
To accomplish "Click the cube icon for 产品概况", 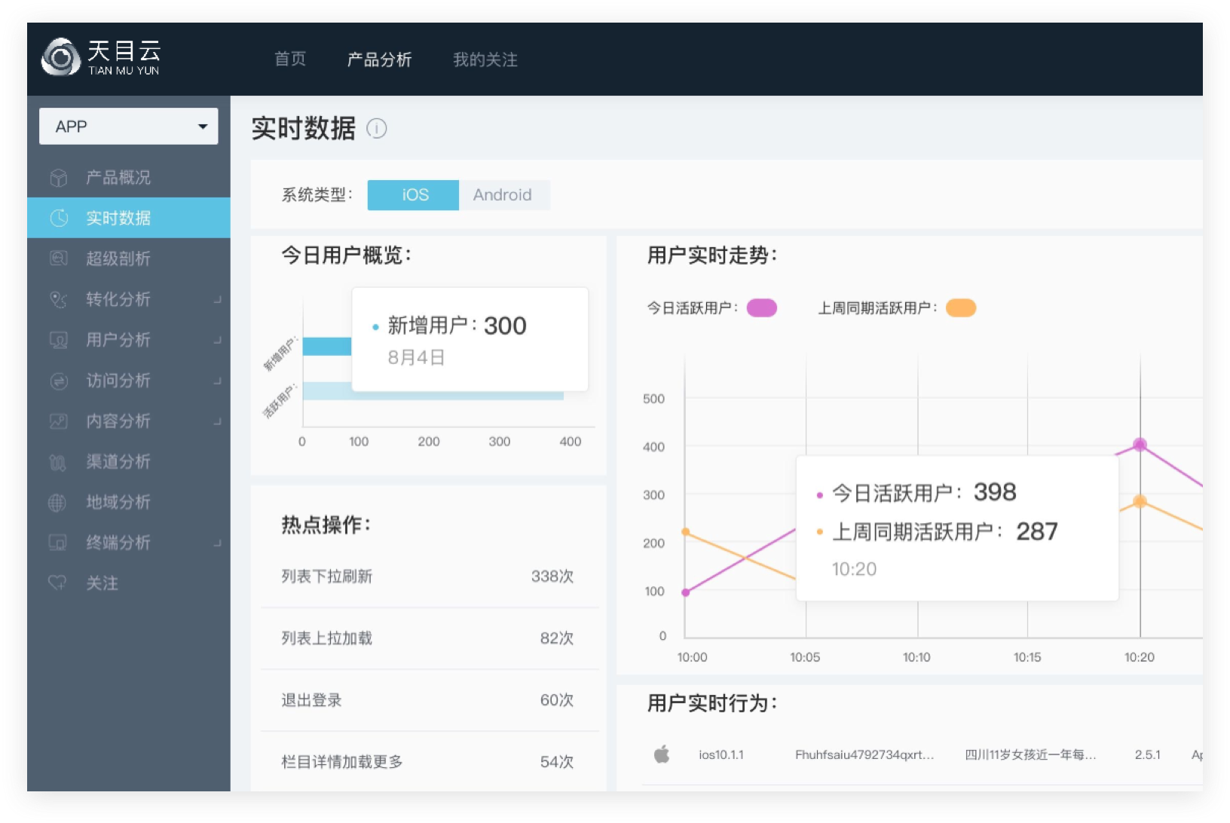I will coord(59,178).
